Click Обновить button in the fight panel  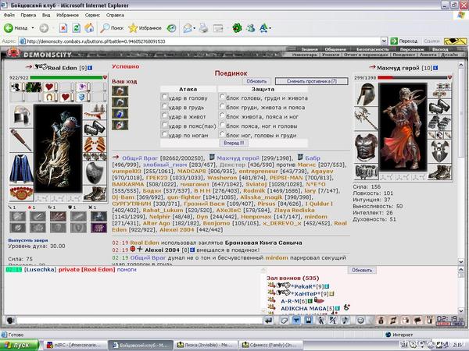(x=256, y=81)
